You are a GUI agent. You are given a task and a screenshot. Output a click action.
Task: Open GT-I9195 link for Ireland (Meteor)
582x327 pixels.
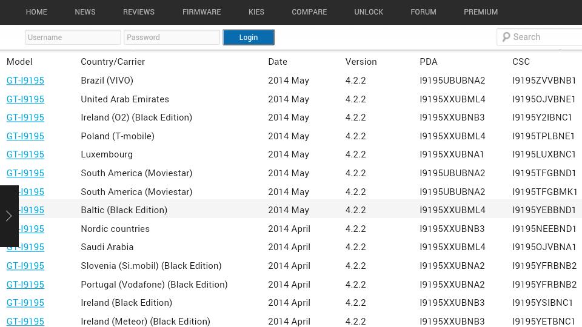(25, 321)
